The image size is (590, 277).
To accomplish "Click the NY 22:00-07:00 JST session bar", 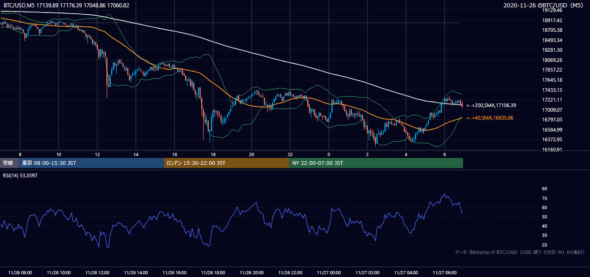I will pyautogui.click(x=376, y=163).
